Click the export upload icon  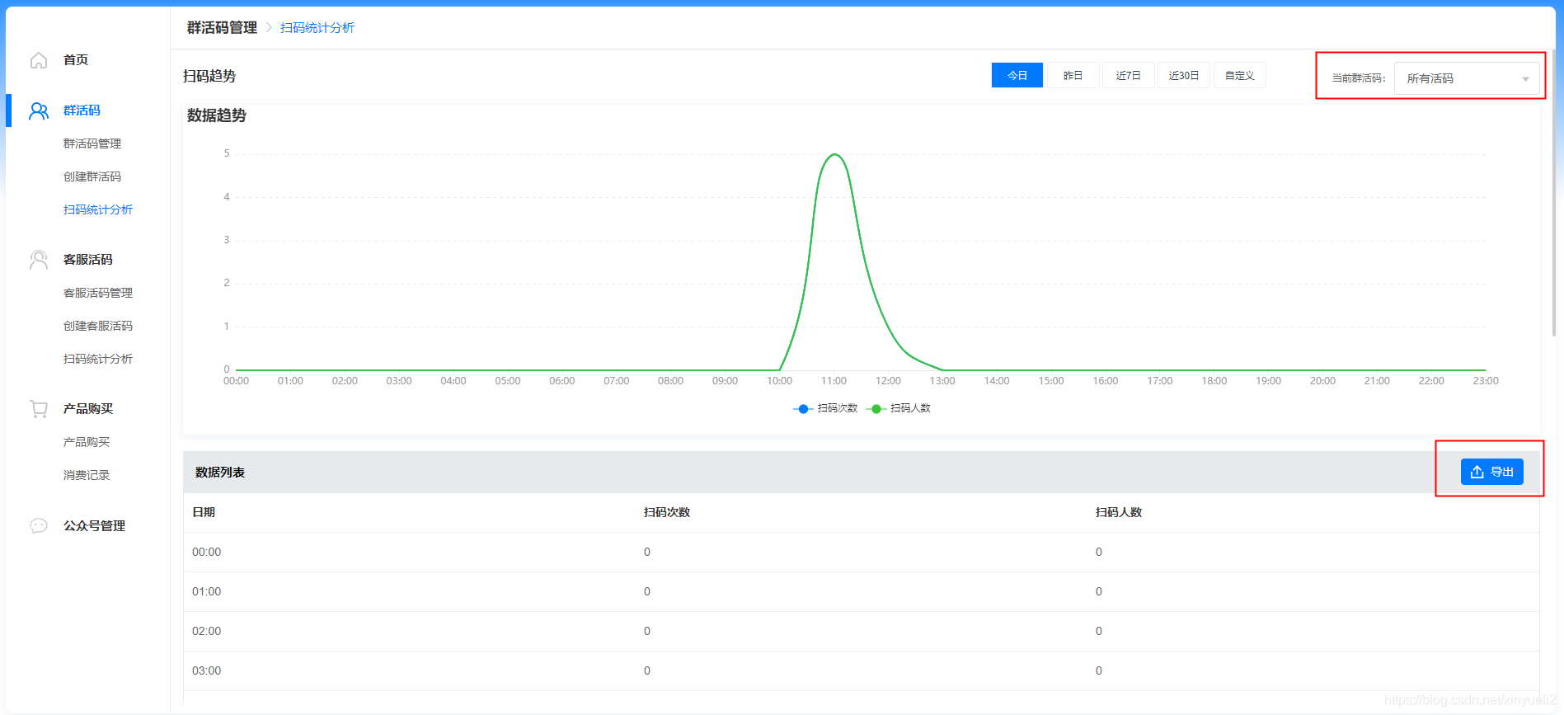pyautogui.click(x=1477, y=472)
